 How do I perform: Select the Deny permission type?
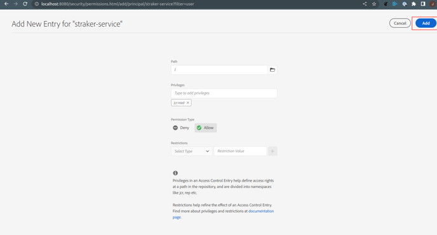click(181, 128)
